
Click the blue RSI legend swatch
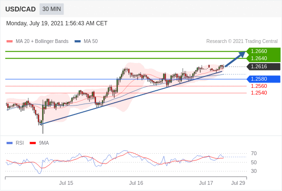tap(10, 143)
